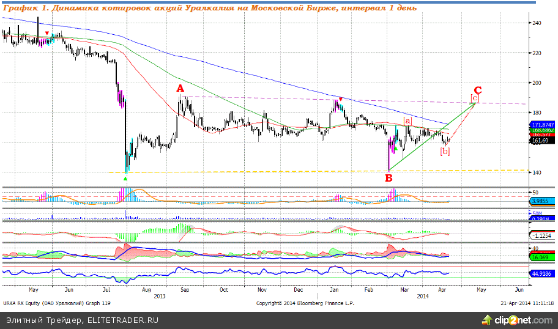Click the bracketed [a] sub-wave label
This screenshot has width=558, height=329.
pyautogui.click(x=407, y=120)
